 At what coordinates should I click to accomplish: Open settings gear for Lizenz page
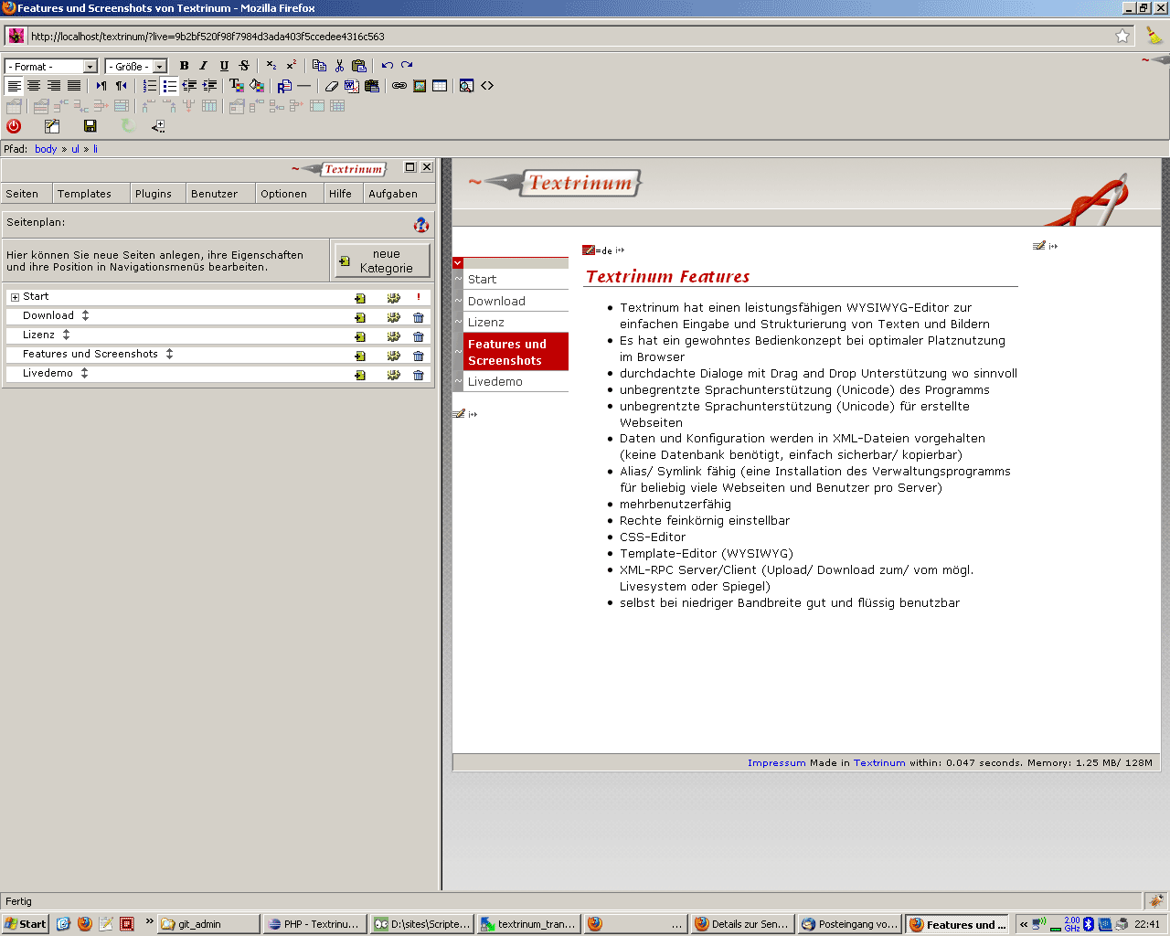point(393,336)
